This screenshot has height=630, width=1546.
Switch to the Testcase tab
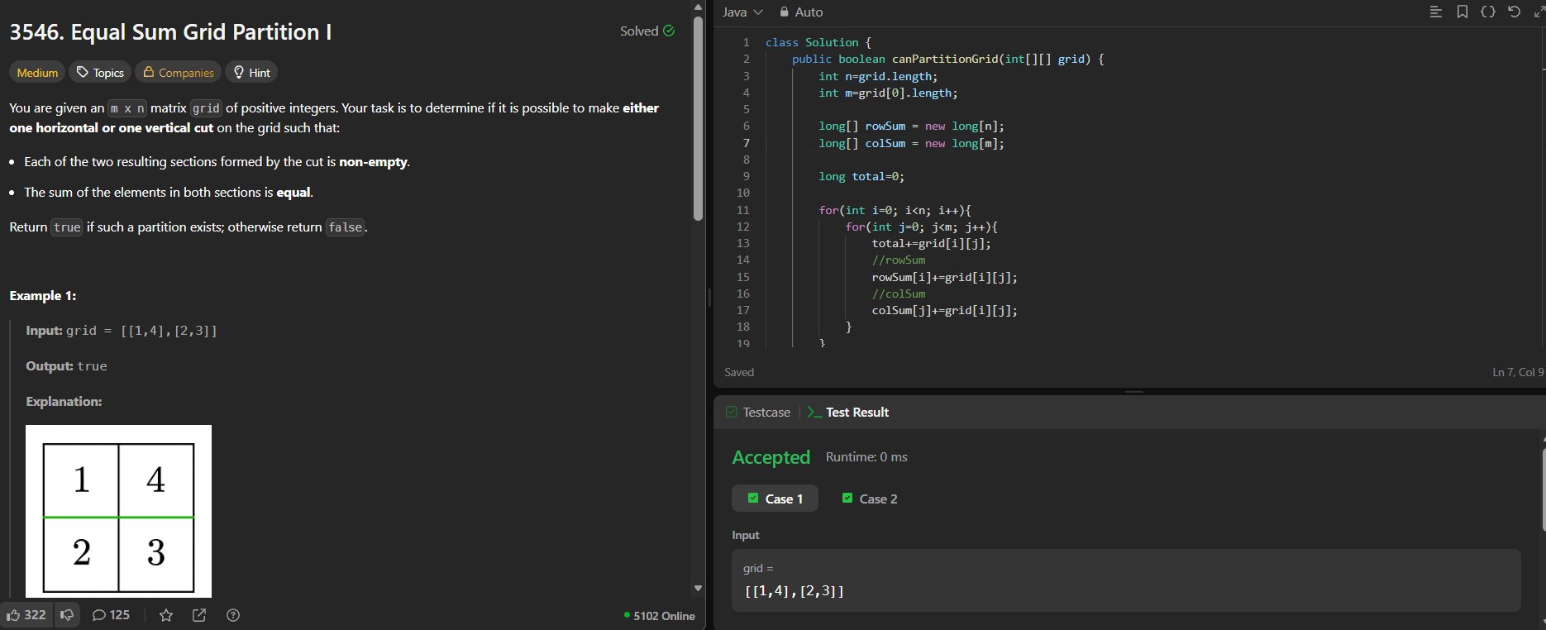[x=758, y=412]
